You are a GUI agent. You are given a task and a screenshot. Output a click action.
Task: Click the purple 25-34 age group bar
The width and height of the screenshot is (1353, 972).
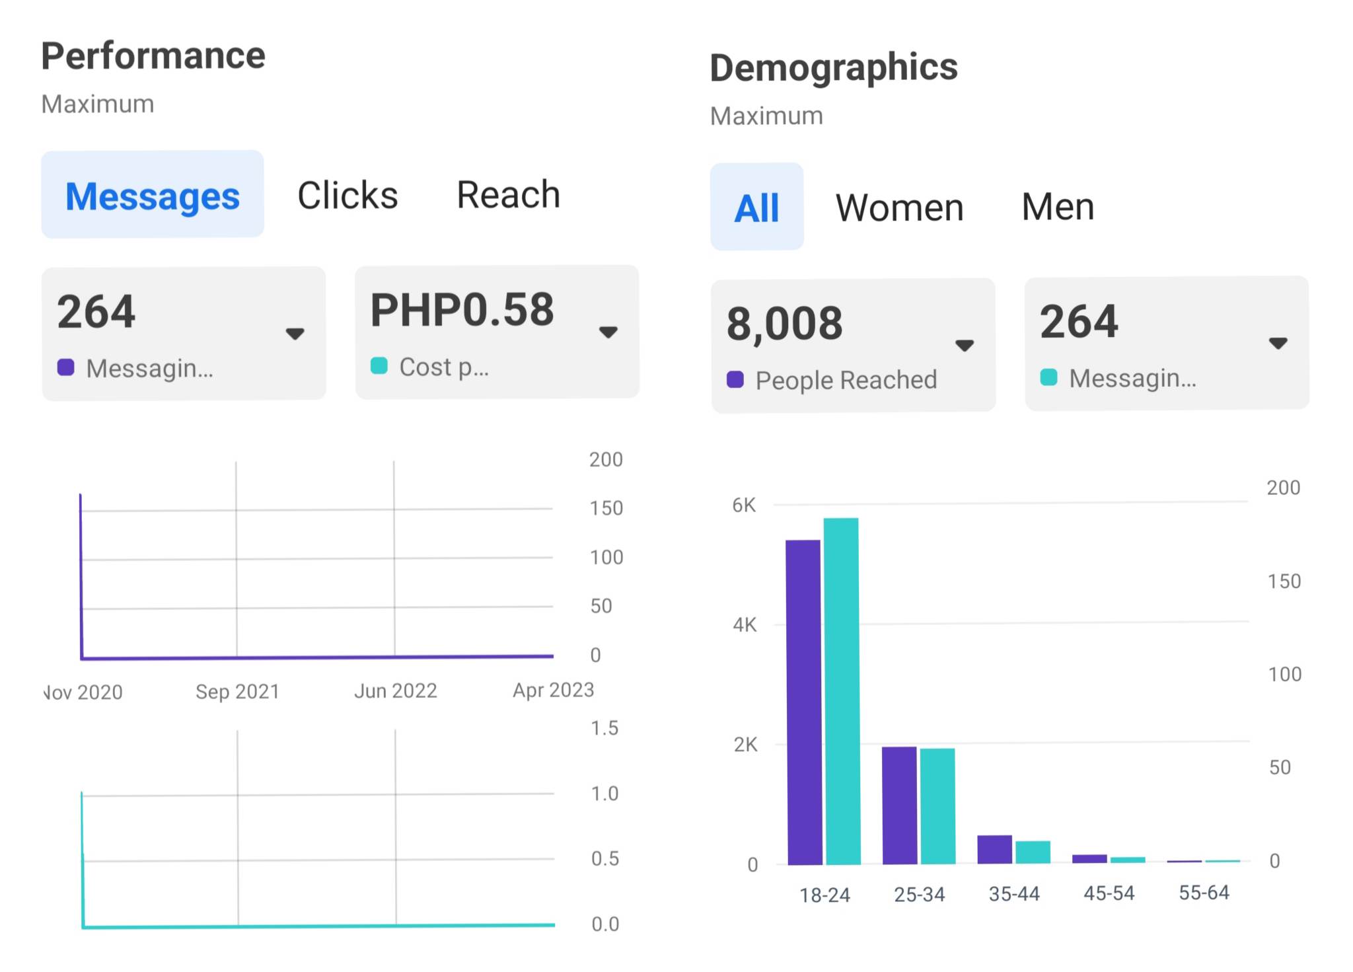899,805
